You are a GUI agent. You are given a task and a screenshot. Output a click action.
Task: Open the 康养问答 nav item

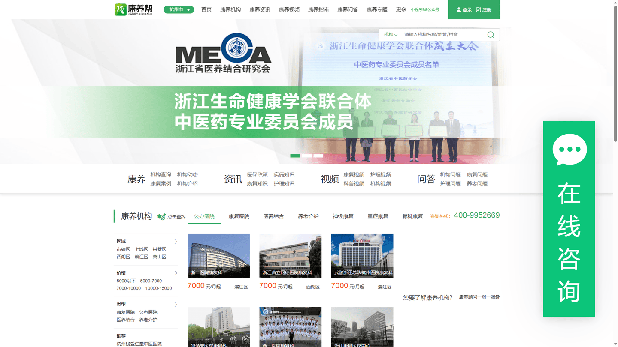[x=348, y=9]
